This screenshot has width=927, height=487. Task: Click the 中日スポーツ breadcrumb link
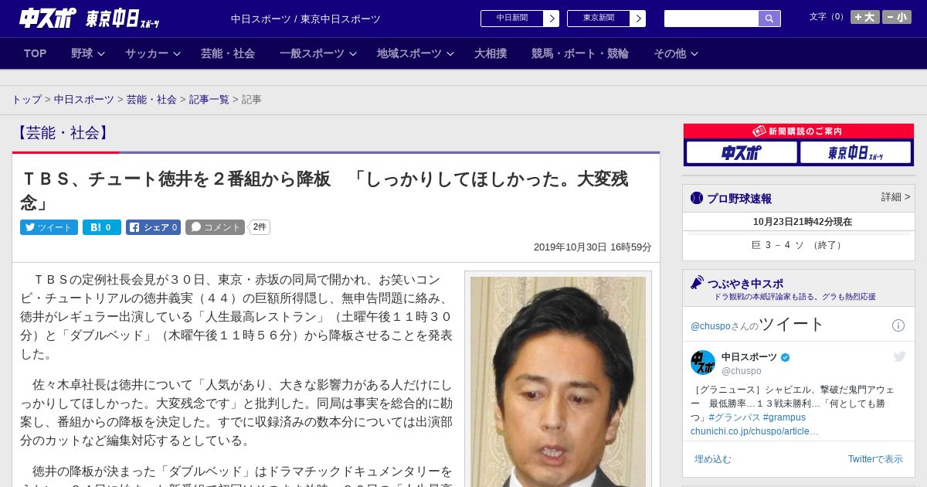pos(83,100)
